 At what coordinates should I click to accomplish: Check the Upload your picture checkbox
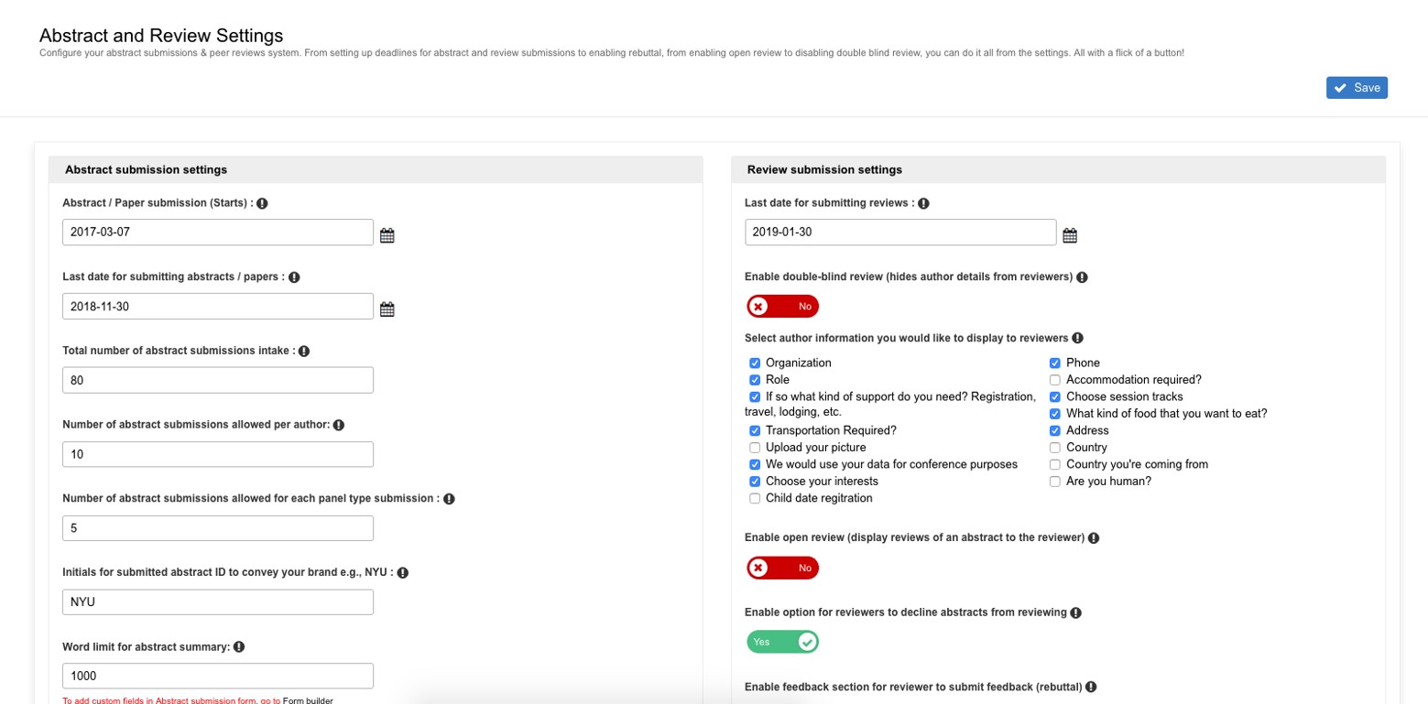(755, 448)
